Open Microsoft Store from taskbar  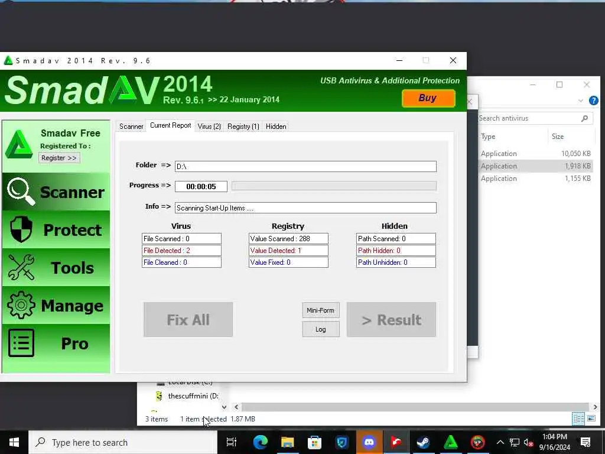[314, 442]
